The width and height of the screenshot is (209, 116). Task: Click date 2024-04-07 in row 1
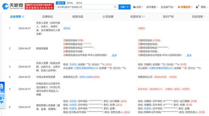(25, 28)
